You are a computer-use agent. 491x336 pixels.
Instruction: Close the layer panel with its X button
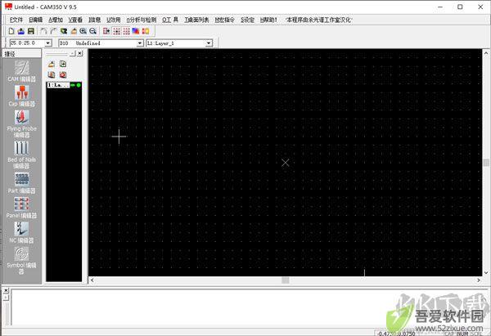(80, 53)
